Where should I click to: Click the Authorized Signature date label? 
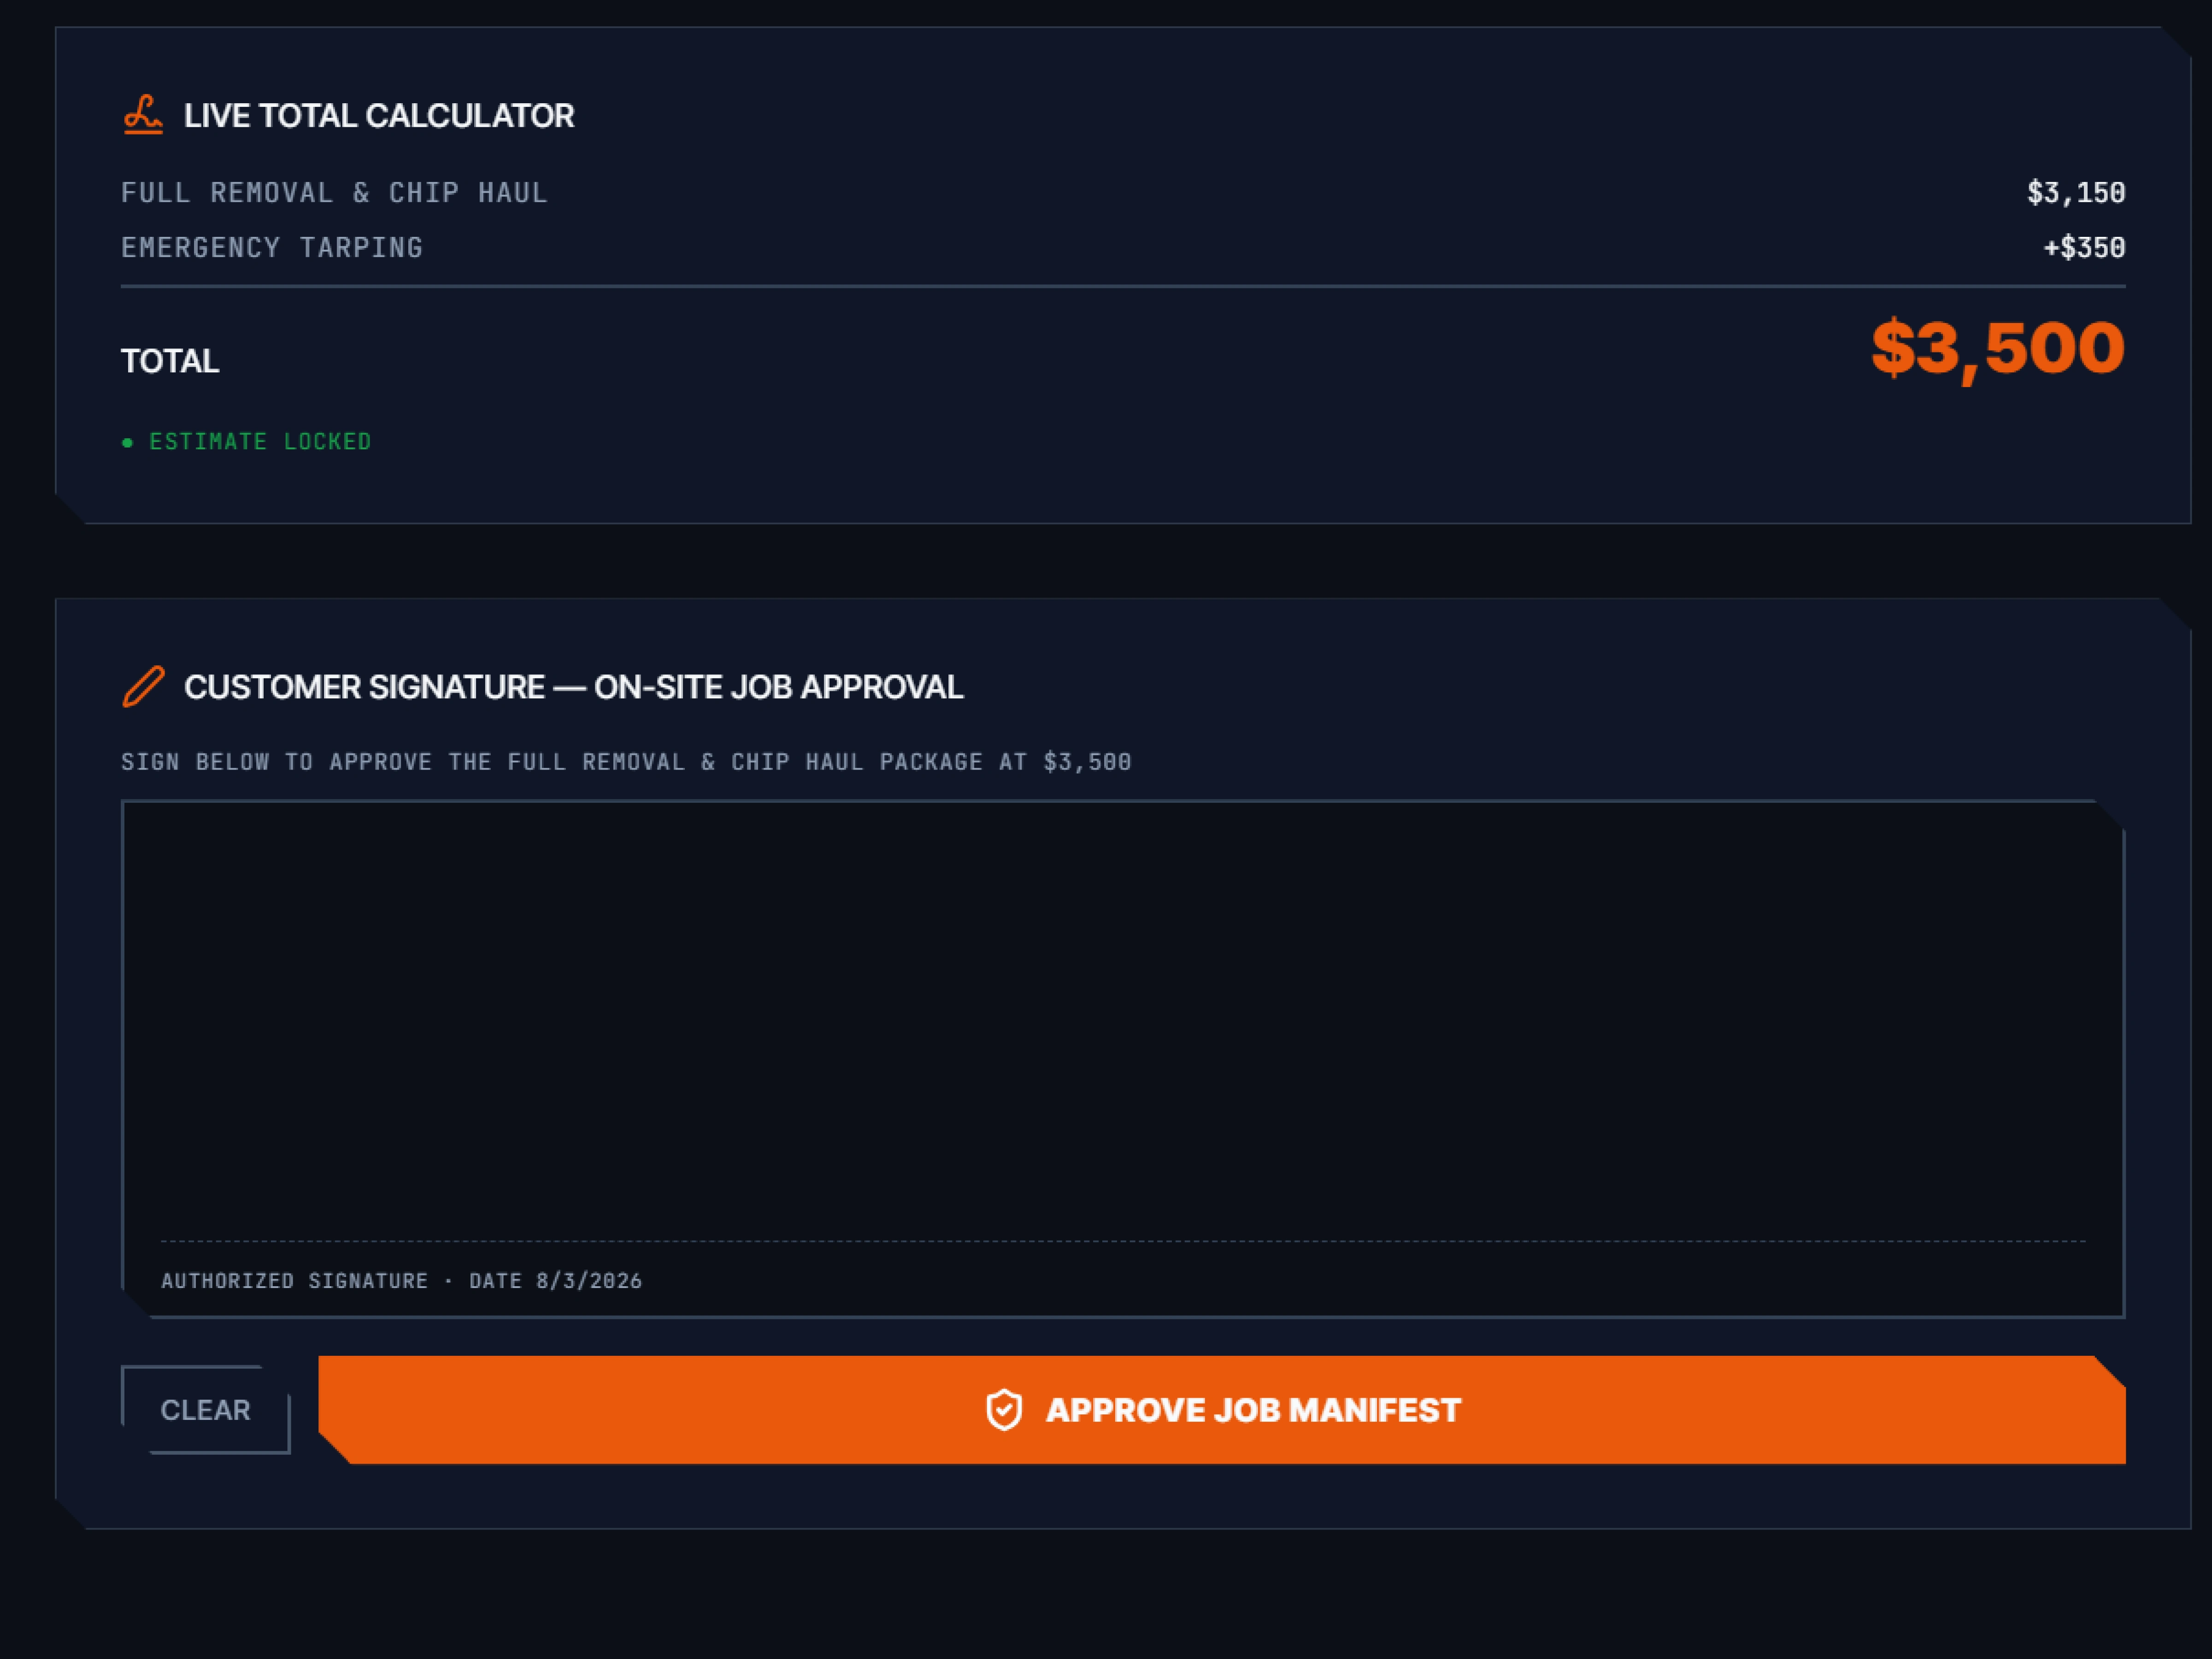(x=401, y=1281)
